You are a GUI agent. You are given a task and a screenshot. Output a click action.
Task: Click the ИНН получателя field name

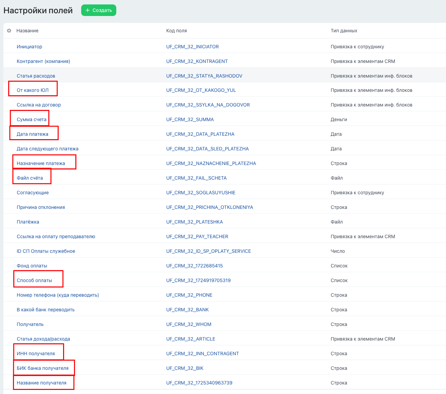pyautogui.click(x=36, y=354)
